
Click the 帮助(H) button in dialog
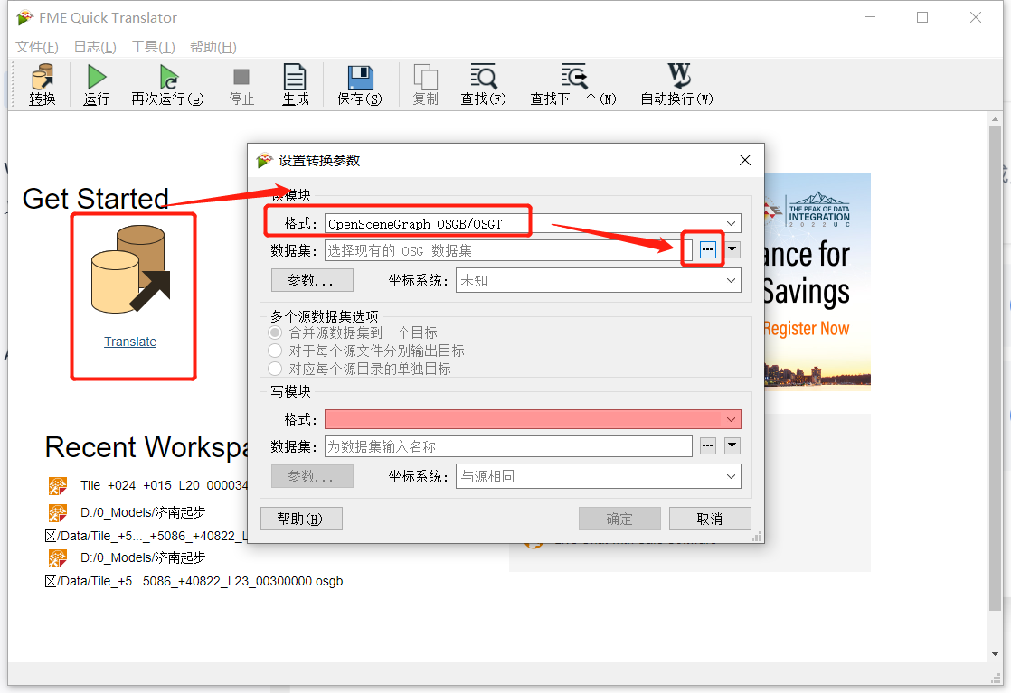click(x=301, y=519)
